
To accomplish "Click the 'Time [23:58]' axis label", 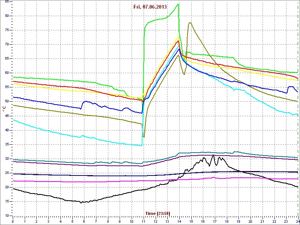I will [x=157, y=213].
